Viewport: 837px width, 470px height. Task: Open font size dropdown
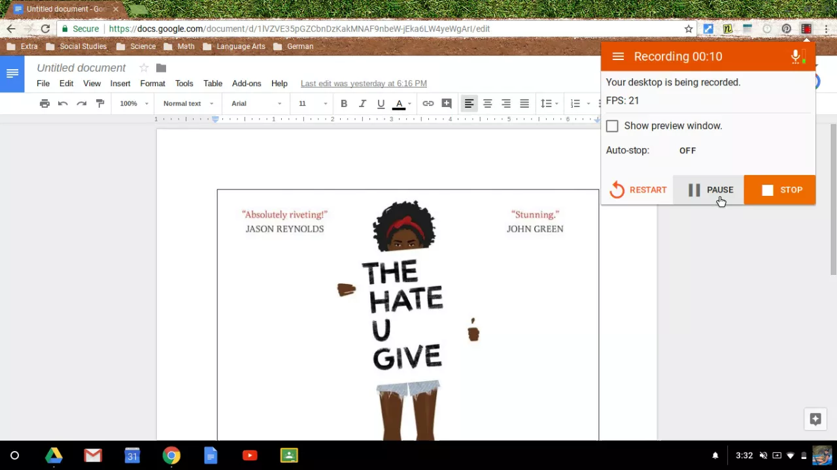[x=313, y=103]
